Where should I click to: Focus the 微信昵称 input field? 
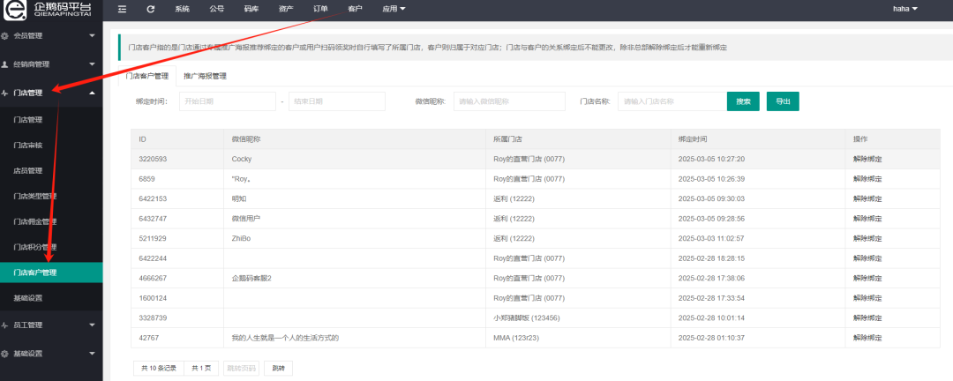(509, 101)
